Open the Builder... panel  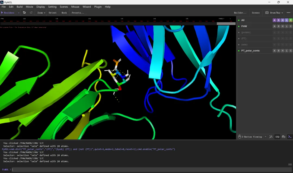[240, 13]
